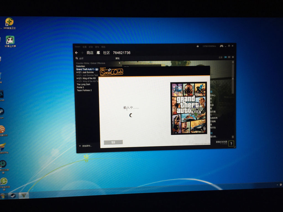Image resolution: width=283 pixels, height=212 pixels.
Task: Click the GTA V taskbar button
Action: [x=24, y=195]
